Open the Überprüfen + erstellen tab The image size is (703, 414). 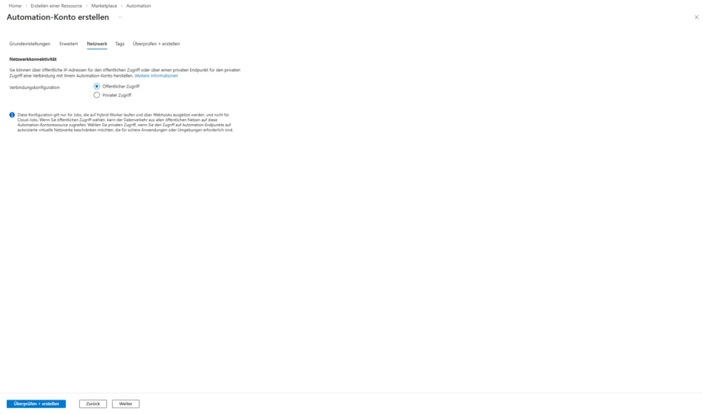(156, 44)
